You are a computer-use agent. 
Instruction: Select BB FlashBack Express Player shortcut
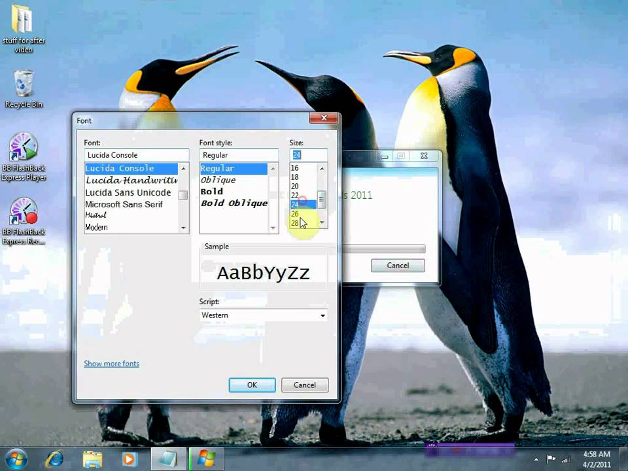pyautogui.click(x=24, y=156)
